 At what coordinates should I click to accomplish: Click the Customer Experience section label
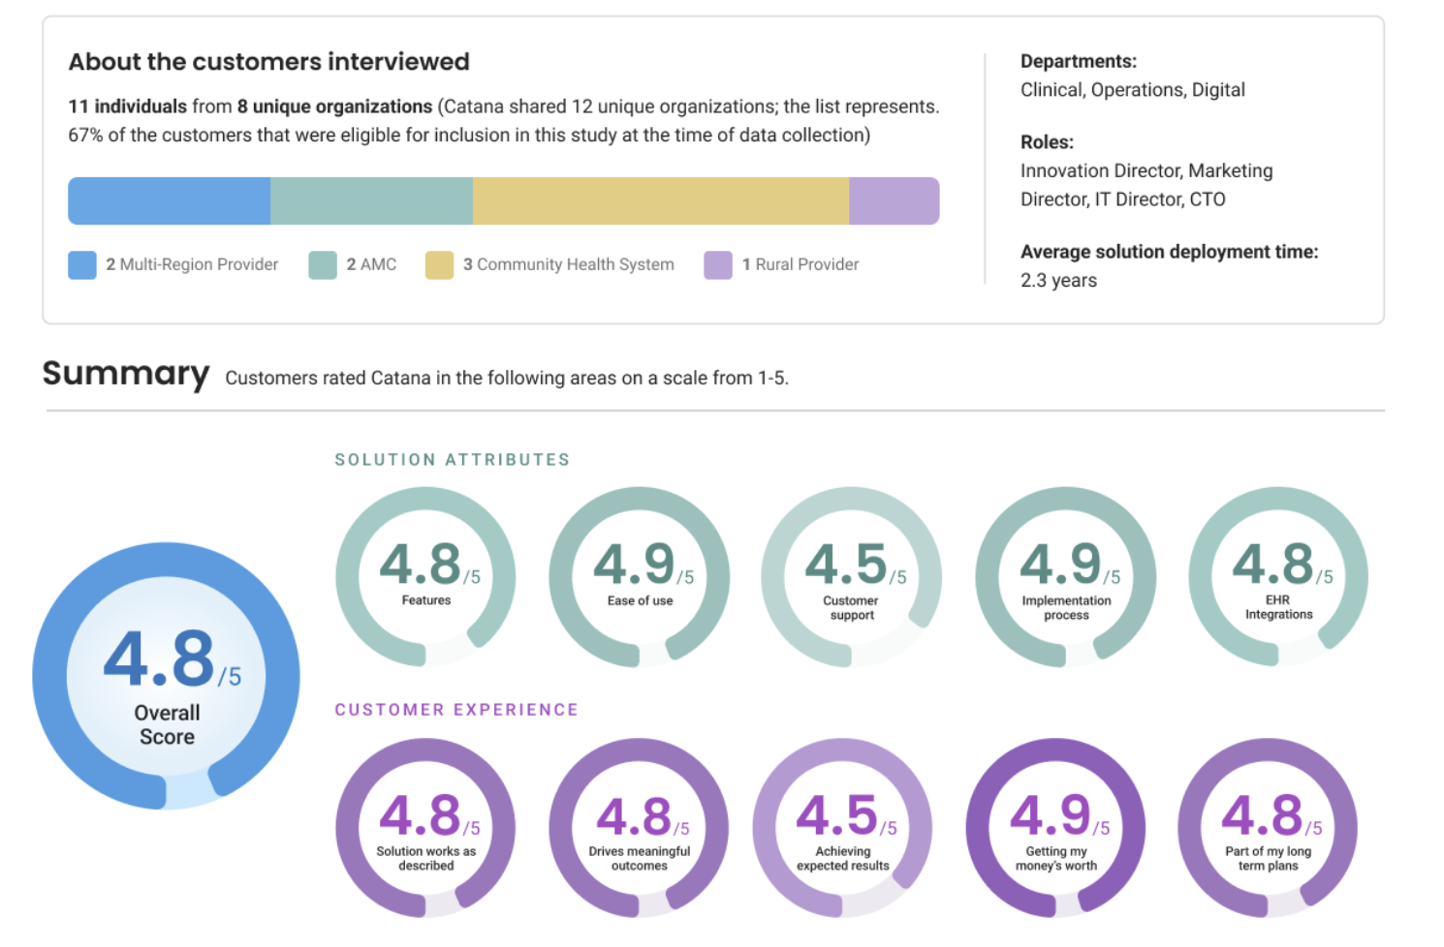456,710
